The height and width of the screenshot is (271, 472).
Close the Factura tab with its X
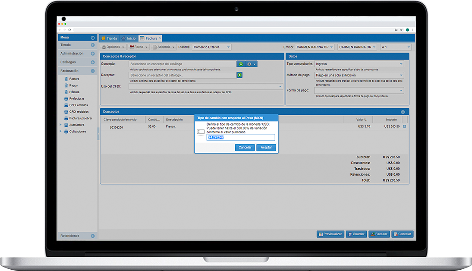point(160,38)
